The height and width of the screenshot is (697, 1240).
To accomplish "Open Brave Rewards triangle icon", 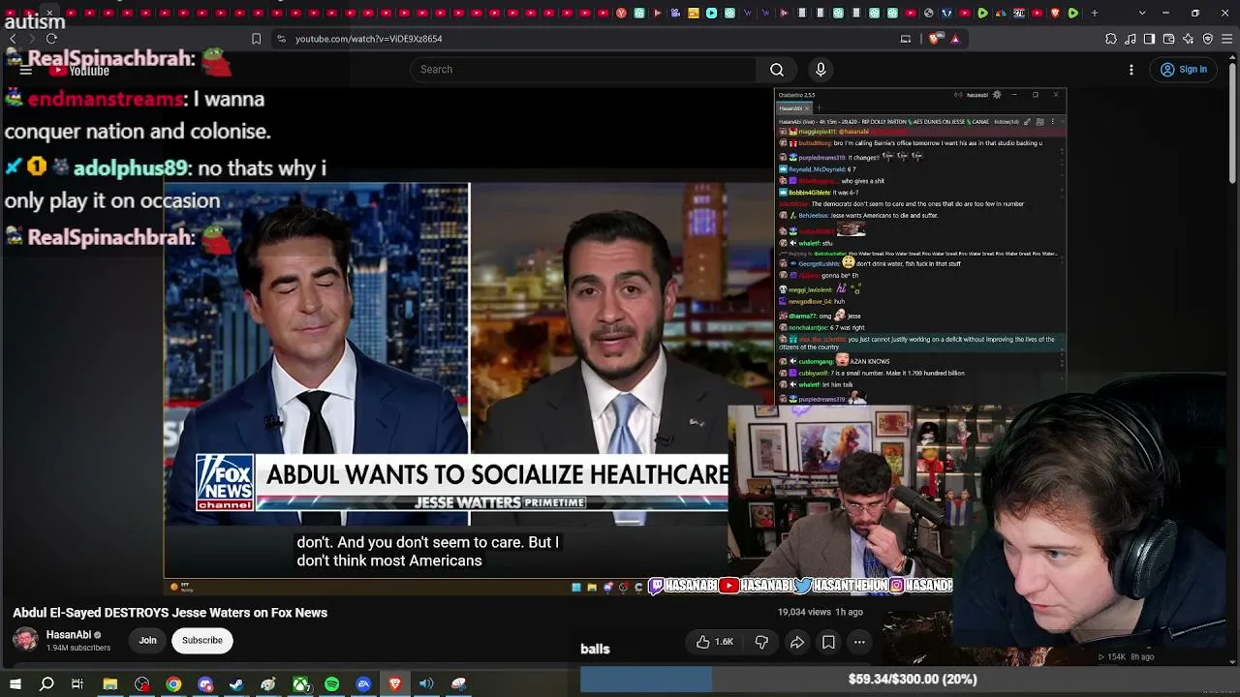I will click(x=955, y=39).
